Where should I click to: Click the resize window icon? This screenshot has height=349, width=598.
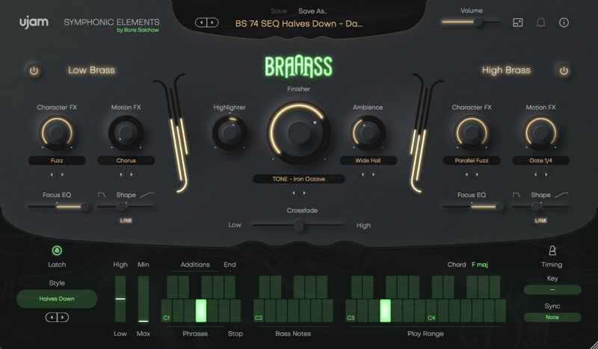click(517, 22)
